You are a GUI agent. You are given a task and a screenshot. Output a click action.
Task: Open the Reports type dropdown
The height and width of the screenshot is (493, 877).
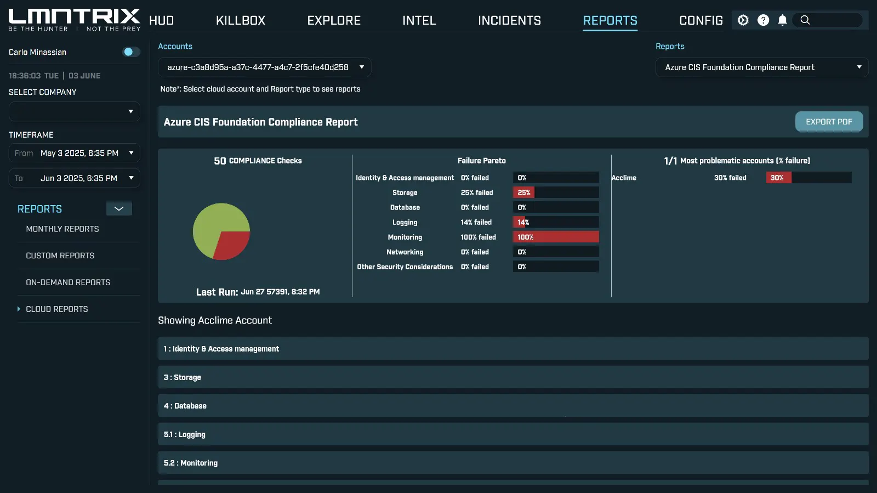coord(762,67)
